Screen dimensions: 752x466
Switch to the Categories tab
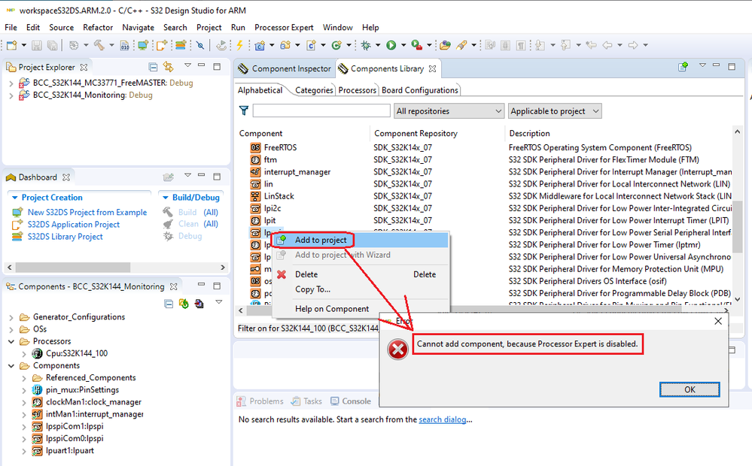314,89
